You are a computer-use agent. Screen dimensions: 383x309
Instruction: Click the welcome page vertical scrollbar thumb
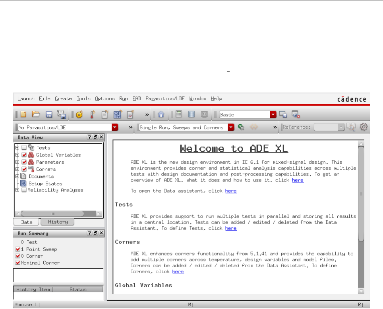coord(361,194)
